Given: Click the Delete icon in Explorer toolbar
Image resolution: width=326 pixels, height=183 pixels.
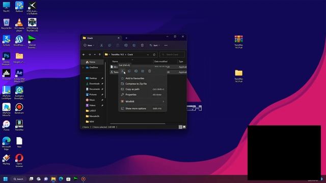Looking at the screenshot, I should coord(142,45).
